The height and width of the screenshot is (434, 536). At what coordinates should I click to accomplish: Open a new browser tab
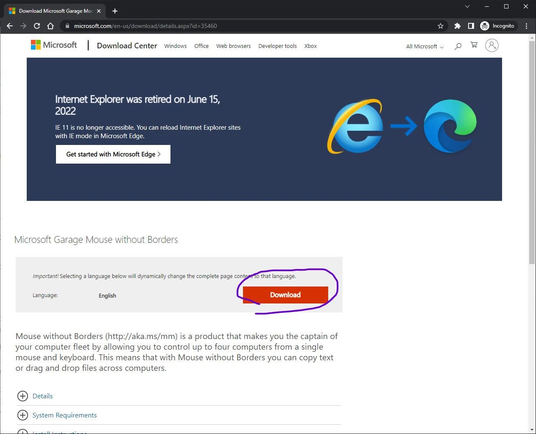click(x=115, y=11)
